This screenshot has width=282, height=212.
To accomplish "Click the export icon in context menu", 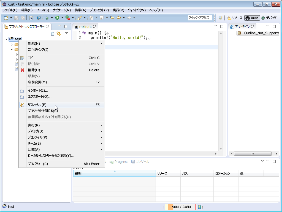I will (22, 97).
